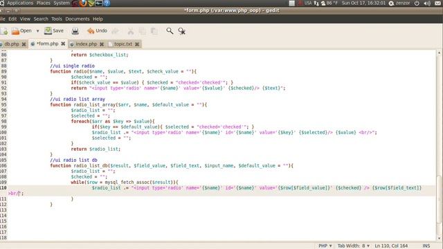Screen dimensions: 443x249
Task: Close the db.php tab
Action: [24, 44]
